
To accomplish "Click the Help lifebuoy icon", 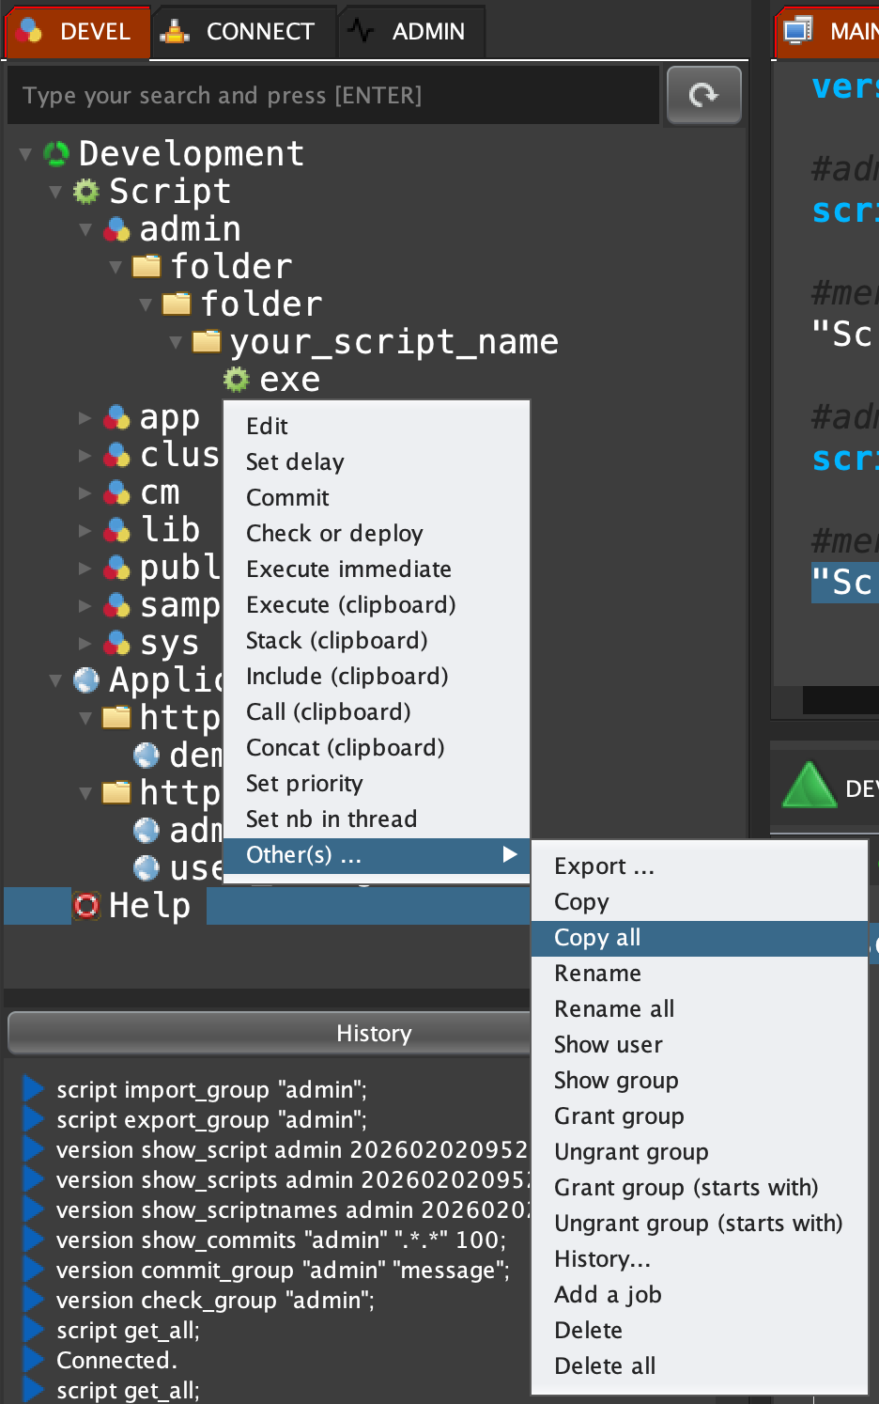I will tap(86, 906).
